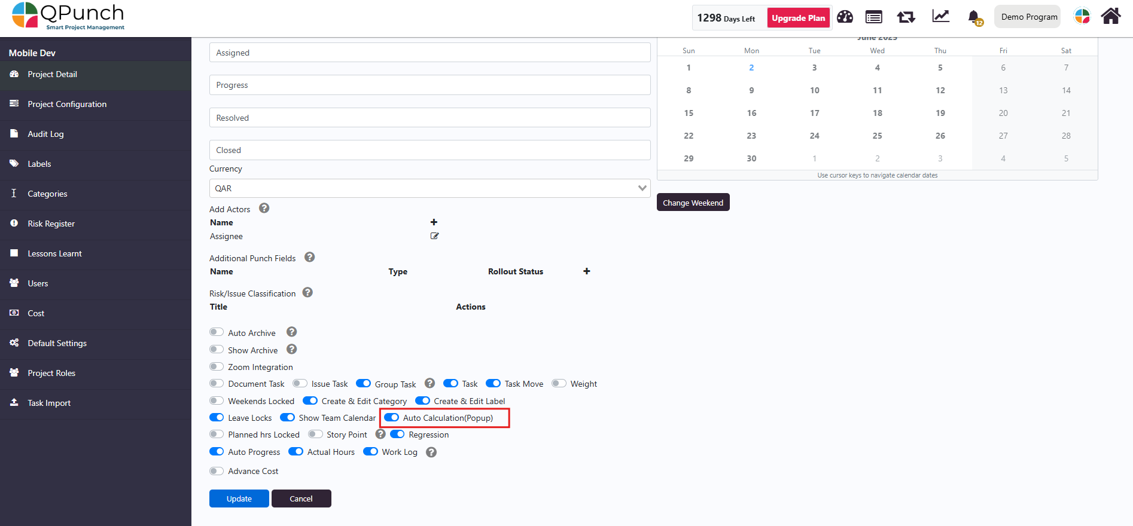
Task: Open Project Roles in sidebar
Action: [x=96, y=373]
